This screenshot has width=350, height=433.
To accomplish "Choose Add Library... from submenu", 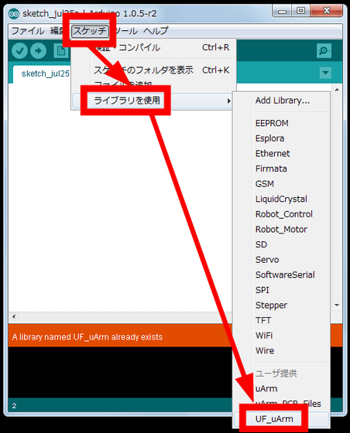I will click(283, 101).
